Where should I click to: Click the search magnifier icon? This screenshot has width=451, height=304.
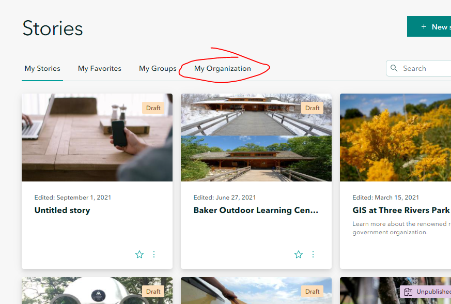pos(394,68)
